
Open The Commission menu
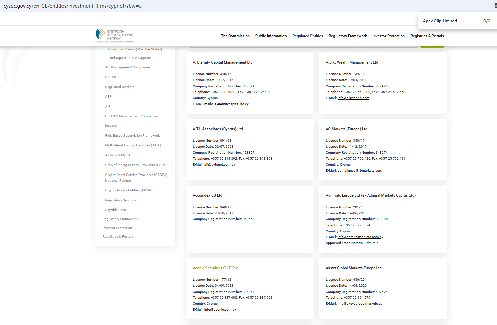point(235,36)
